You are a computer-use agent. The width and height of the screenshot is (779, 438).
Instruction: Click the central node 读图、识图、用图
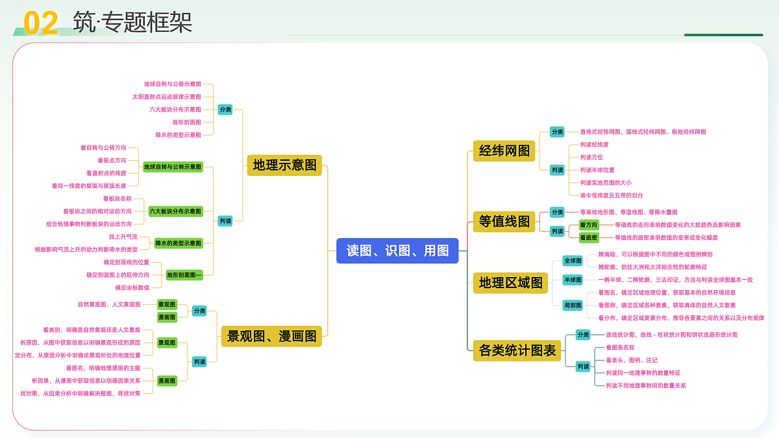pos(397,250)
